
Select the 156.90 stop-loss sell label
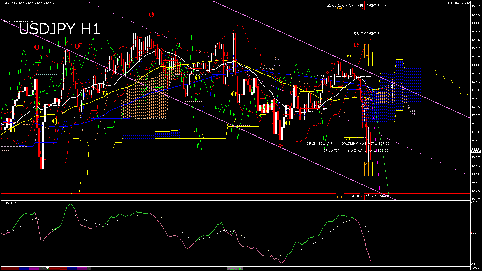(356, 151)
